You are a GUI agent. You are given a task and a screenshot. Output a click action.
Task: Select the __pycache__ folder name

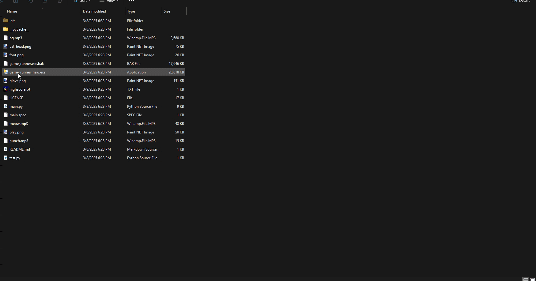click(x=19, y=29)
